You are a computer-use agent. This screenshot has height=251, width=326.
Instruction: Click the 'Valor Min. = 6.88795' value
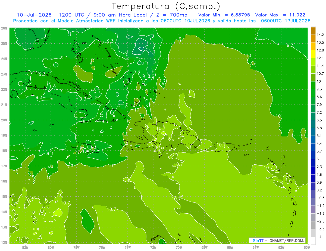click(x=224, y=15)
